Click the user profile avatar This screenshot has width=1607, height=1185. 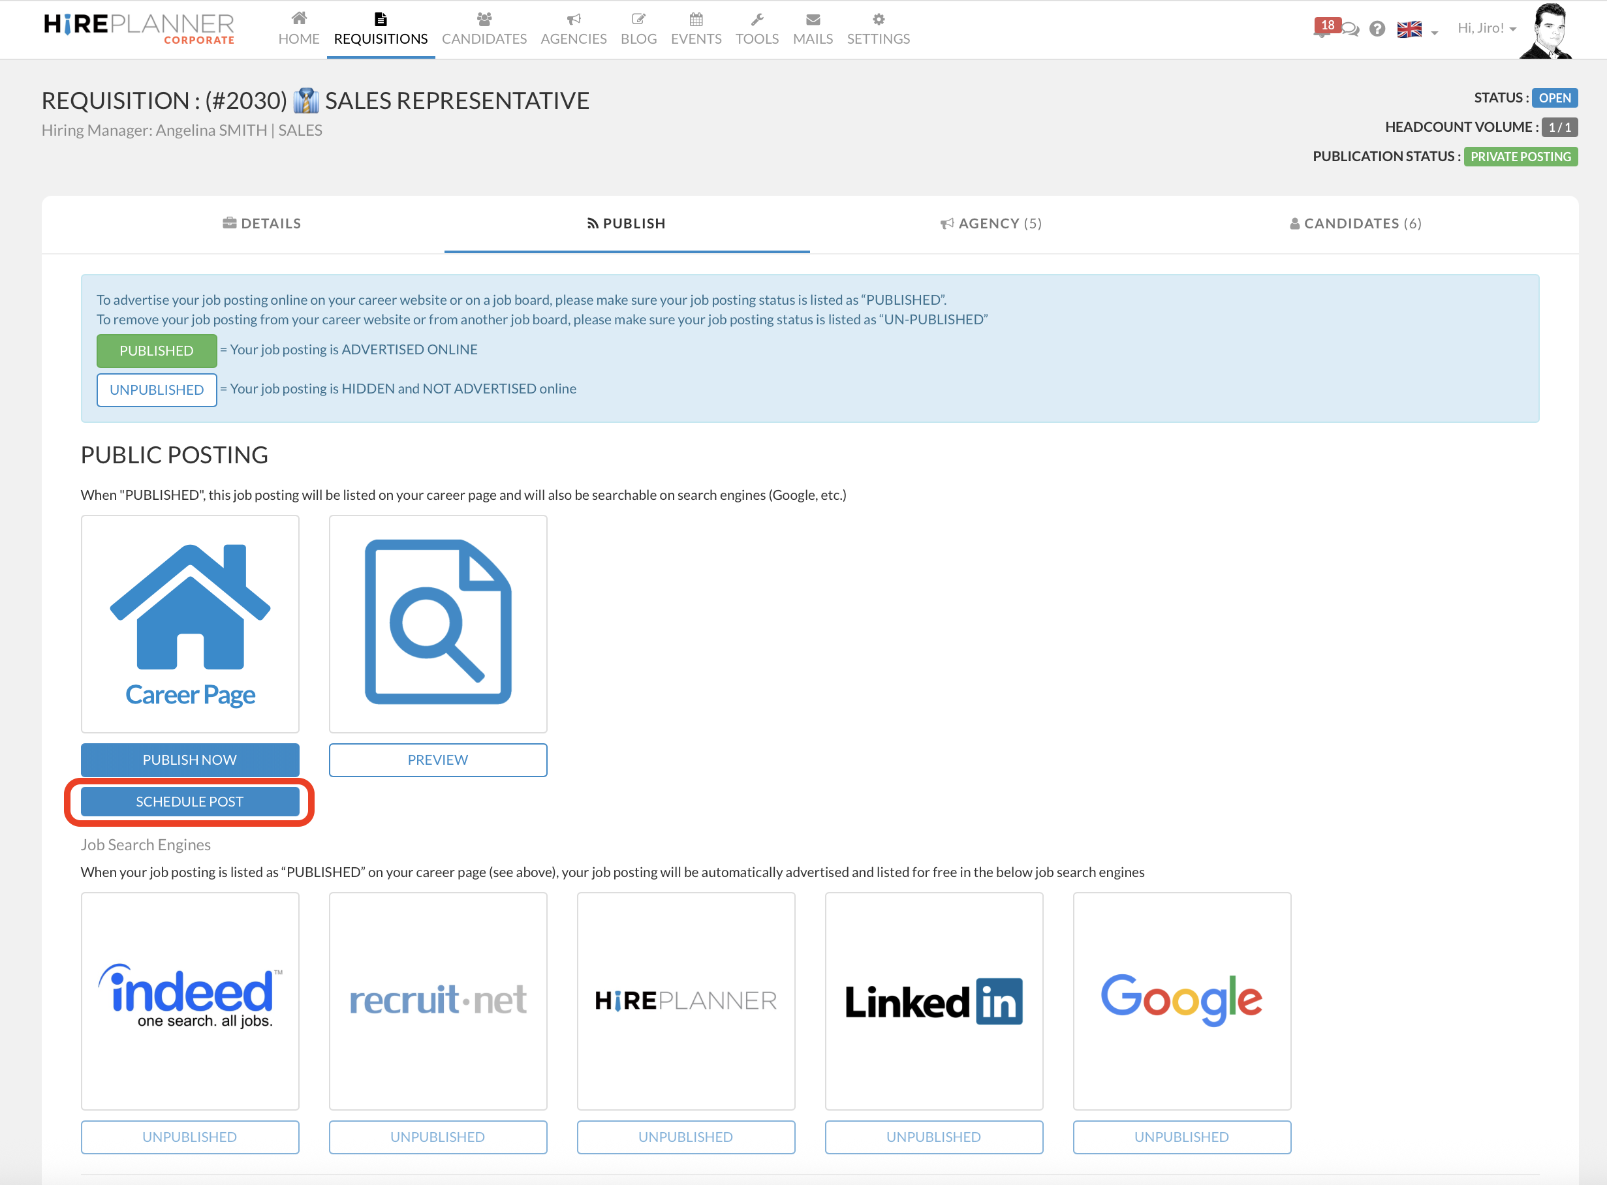tap(1548, 30)
